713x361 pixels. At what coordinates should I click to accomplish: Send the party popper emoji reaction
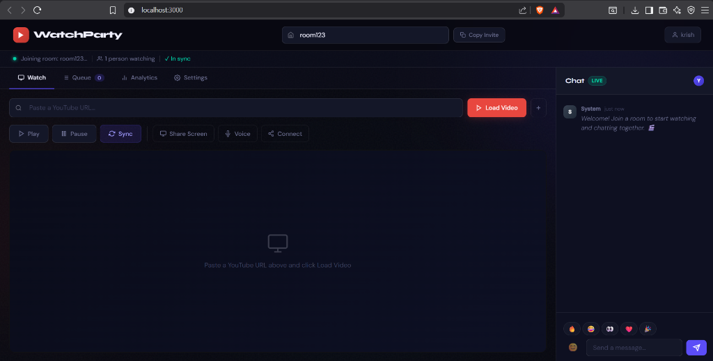648,329
